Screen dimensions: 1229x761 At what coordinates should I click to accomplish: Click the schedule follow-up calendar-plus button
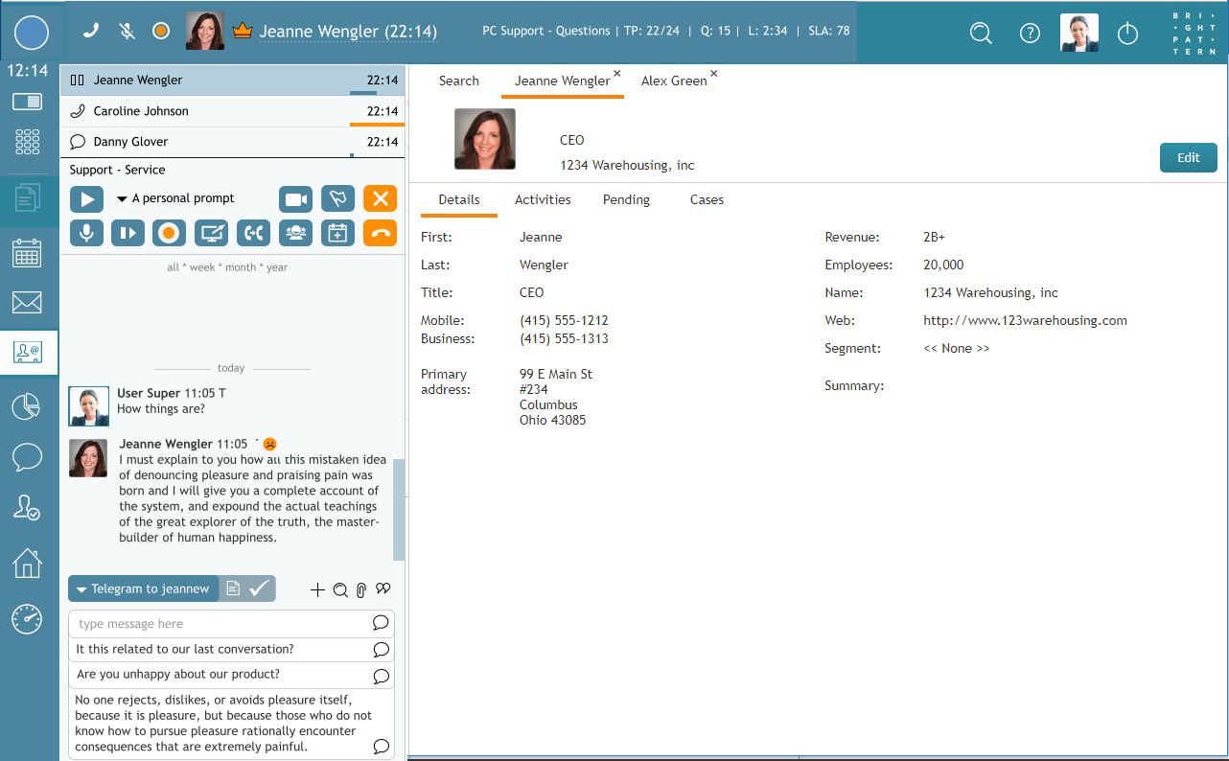337,233
